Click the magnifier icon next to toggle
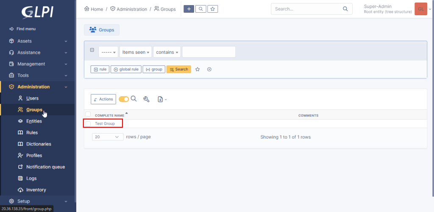Screen dimensions: 434x212 point(134,99)
